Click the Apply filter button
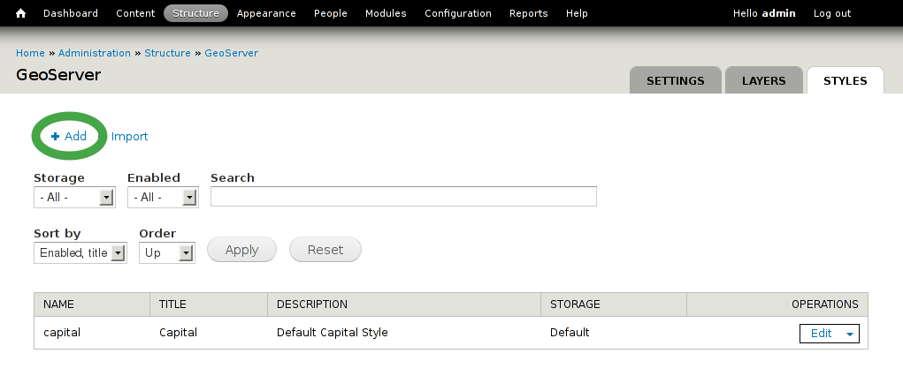 (x=241, y=250)
